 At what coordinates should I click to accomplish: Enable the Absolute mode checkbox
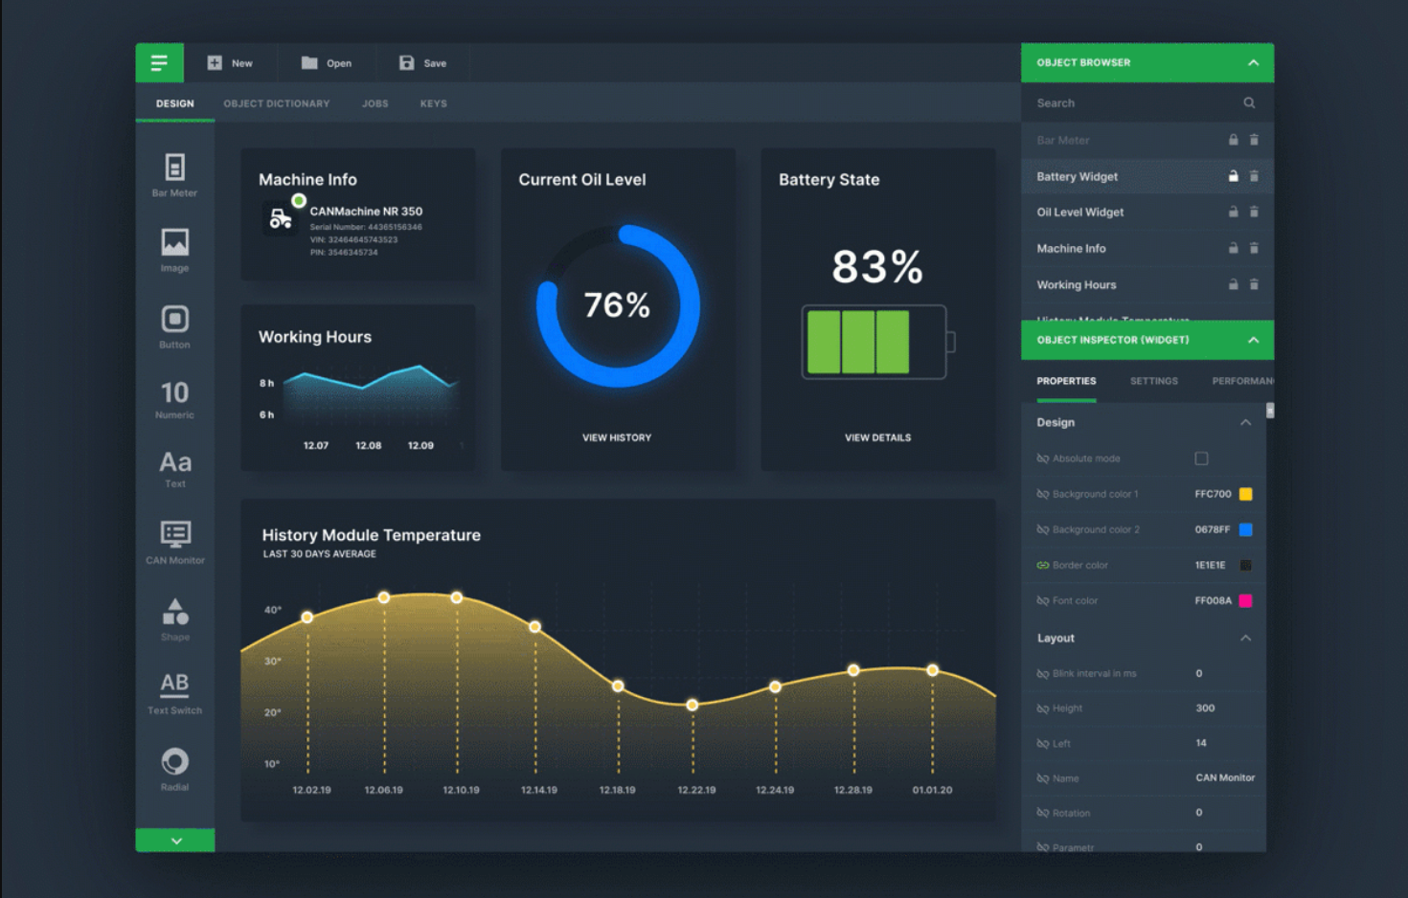[x=1201, y=459]
